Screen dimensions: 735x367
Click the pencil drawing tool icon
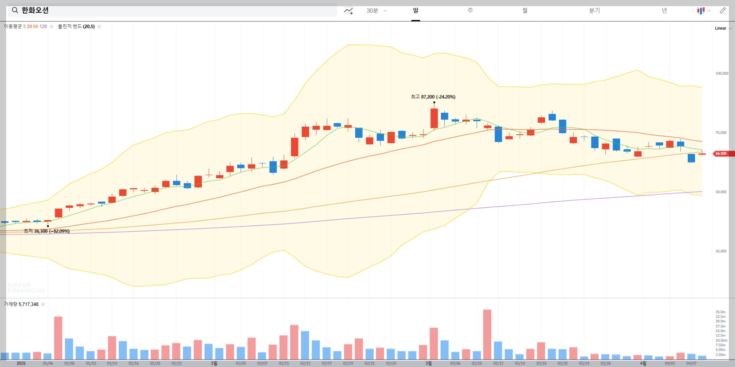click(x=723, y=11)
